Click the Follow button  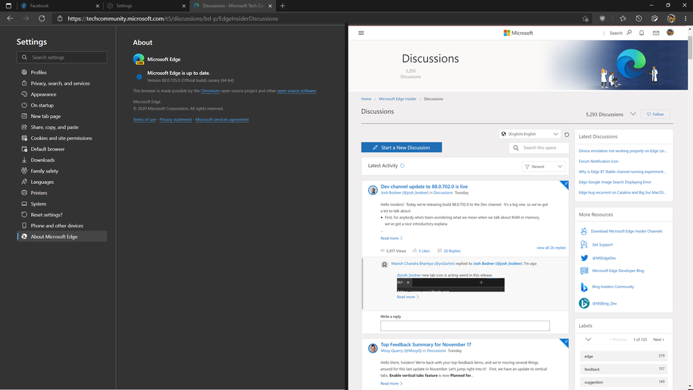[656, 114]
